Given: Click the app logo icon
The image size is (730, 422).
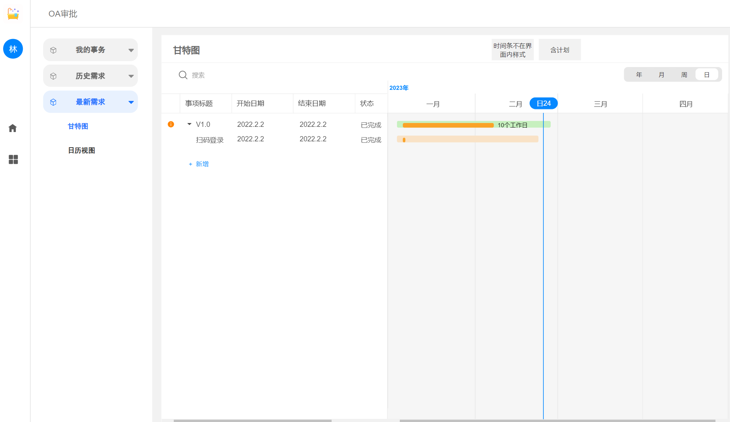Looking at the screenshot, I should tap(13, 13).
